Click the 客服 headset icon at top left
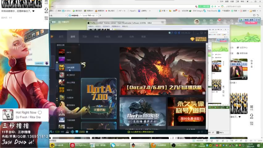This screenshot has height=148, width=263. click(46, 10)
